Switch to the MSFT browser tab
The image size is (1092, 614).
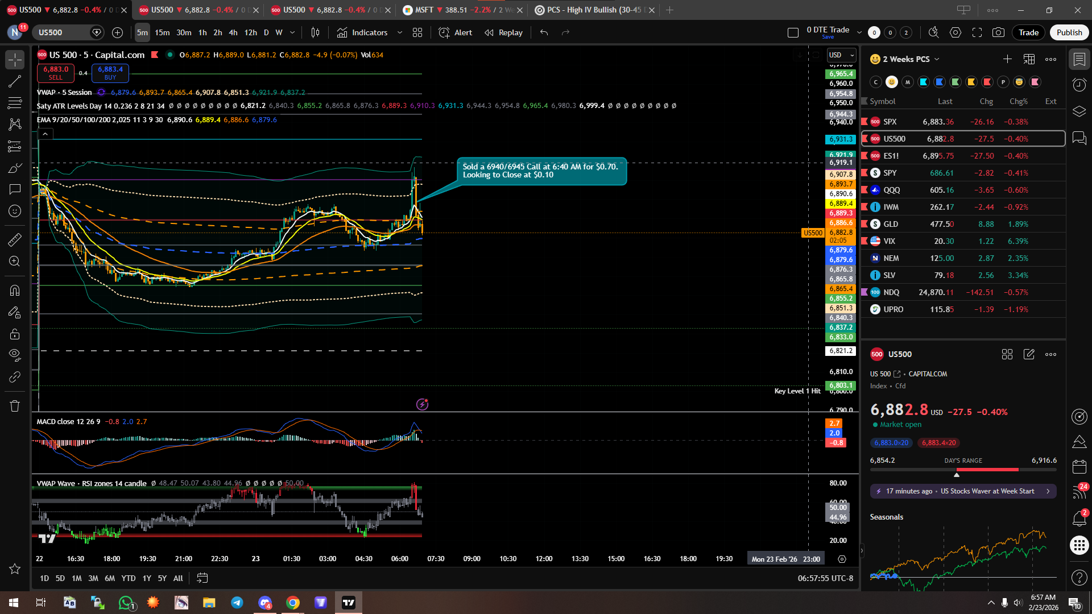tap(461, 10)
